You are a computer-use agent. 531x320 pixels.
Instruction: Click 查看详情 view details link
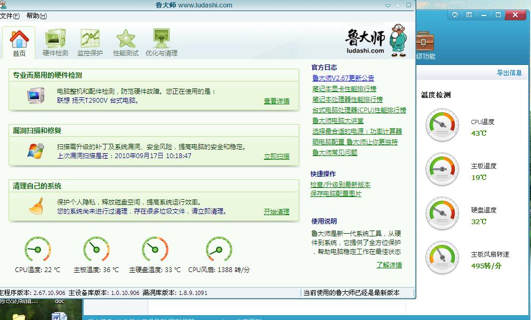pyautogui.click(x=277, y=101)
